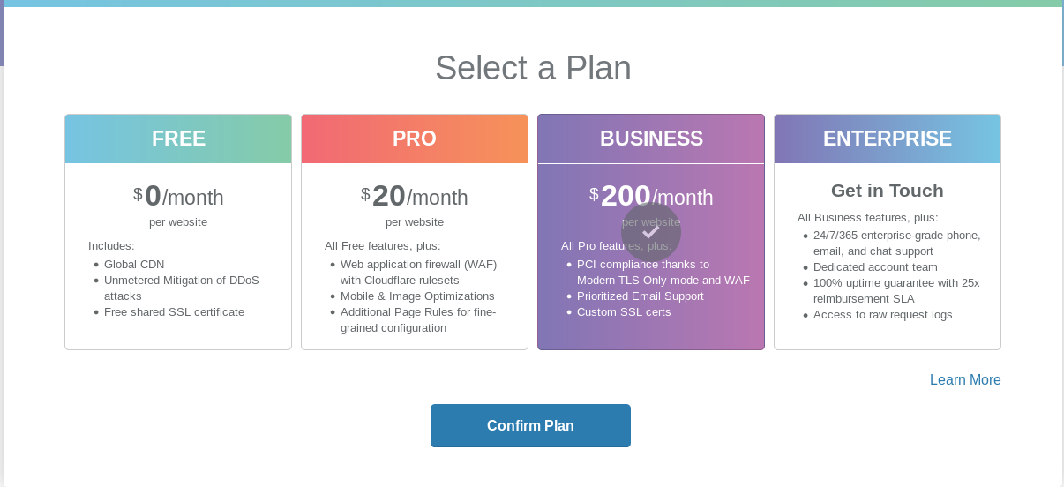Click the Prioritized Email Support item

(641, 296)
